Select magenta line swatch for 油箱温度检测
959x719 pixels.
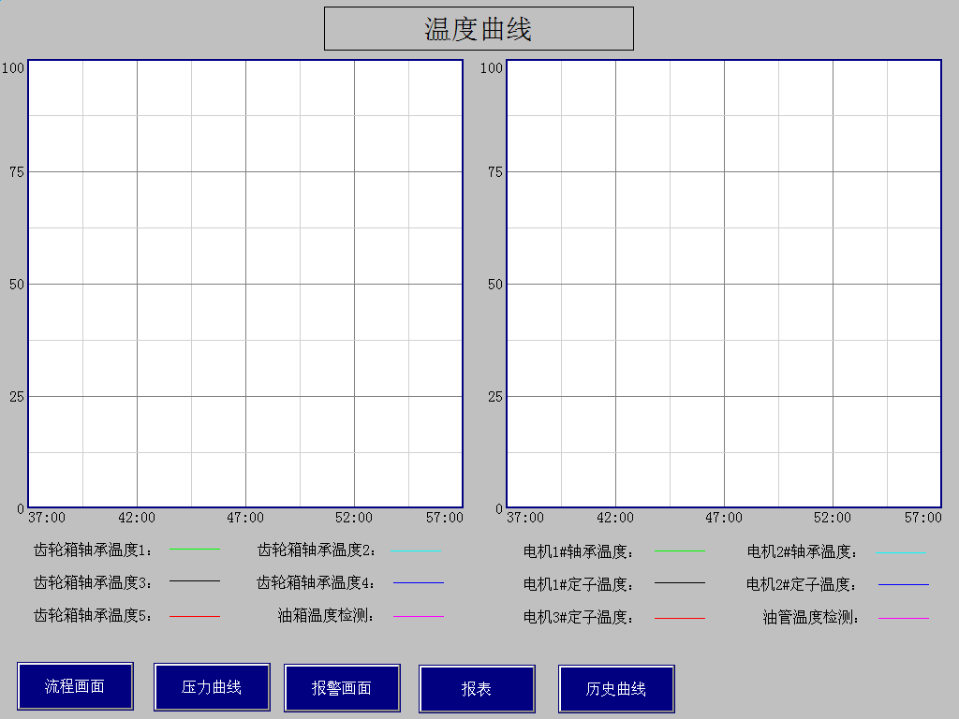[419, 616]
